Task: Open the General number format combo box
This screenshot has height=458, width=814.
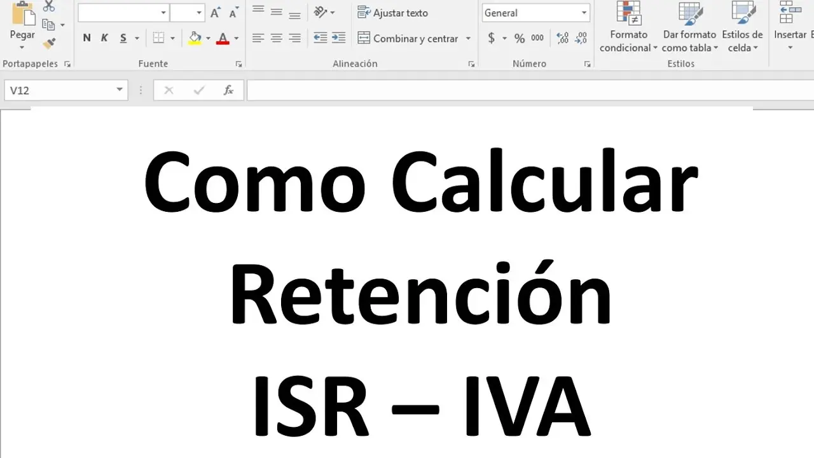Action: click(x=535, y=13)
